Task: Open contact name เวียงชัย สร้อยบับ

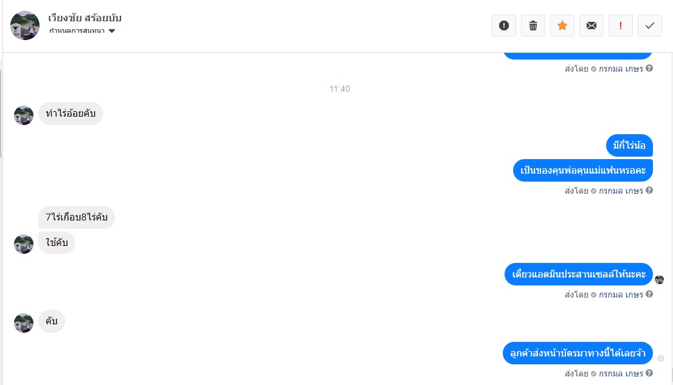Action: [x=85, y=18]
